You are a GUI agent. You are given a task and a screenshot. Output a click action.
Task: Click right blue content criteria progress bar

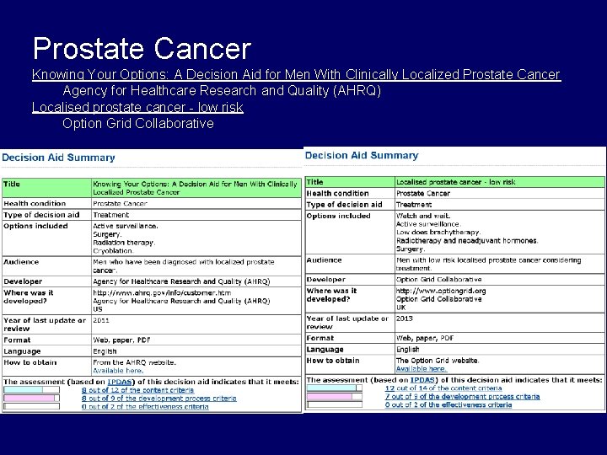(x=335, y=388)
